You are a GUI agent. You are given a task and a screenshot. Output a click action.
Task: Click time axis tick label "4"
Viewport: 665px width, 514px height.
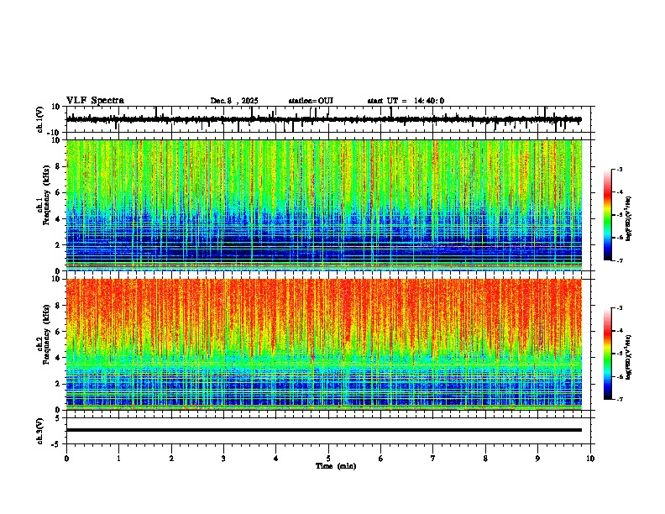point(276,459)
